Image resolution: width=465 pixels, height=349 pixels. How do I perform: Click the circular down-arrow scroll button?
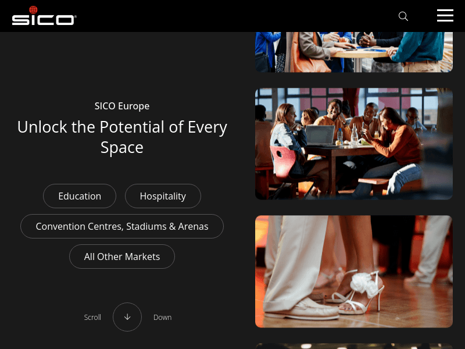(x=127, y=317)
